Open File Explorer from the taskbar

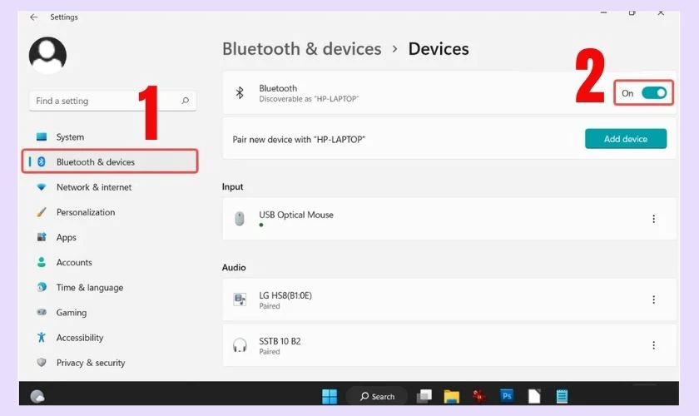pos(452,396)
